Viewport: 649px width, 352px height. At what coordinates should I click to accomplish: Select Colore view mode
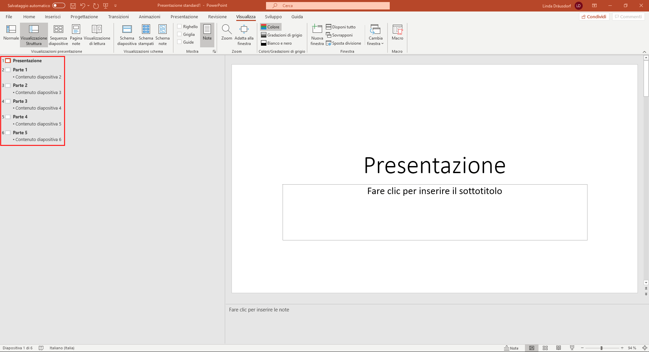(x=270, y=27)
